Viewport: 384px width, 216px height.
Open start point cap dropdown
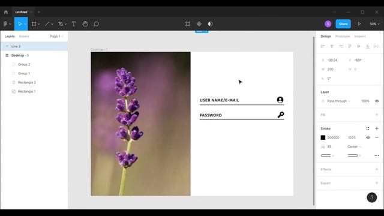click(x=328, y=155)
